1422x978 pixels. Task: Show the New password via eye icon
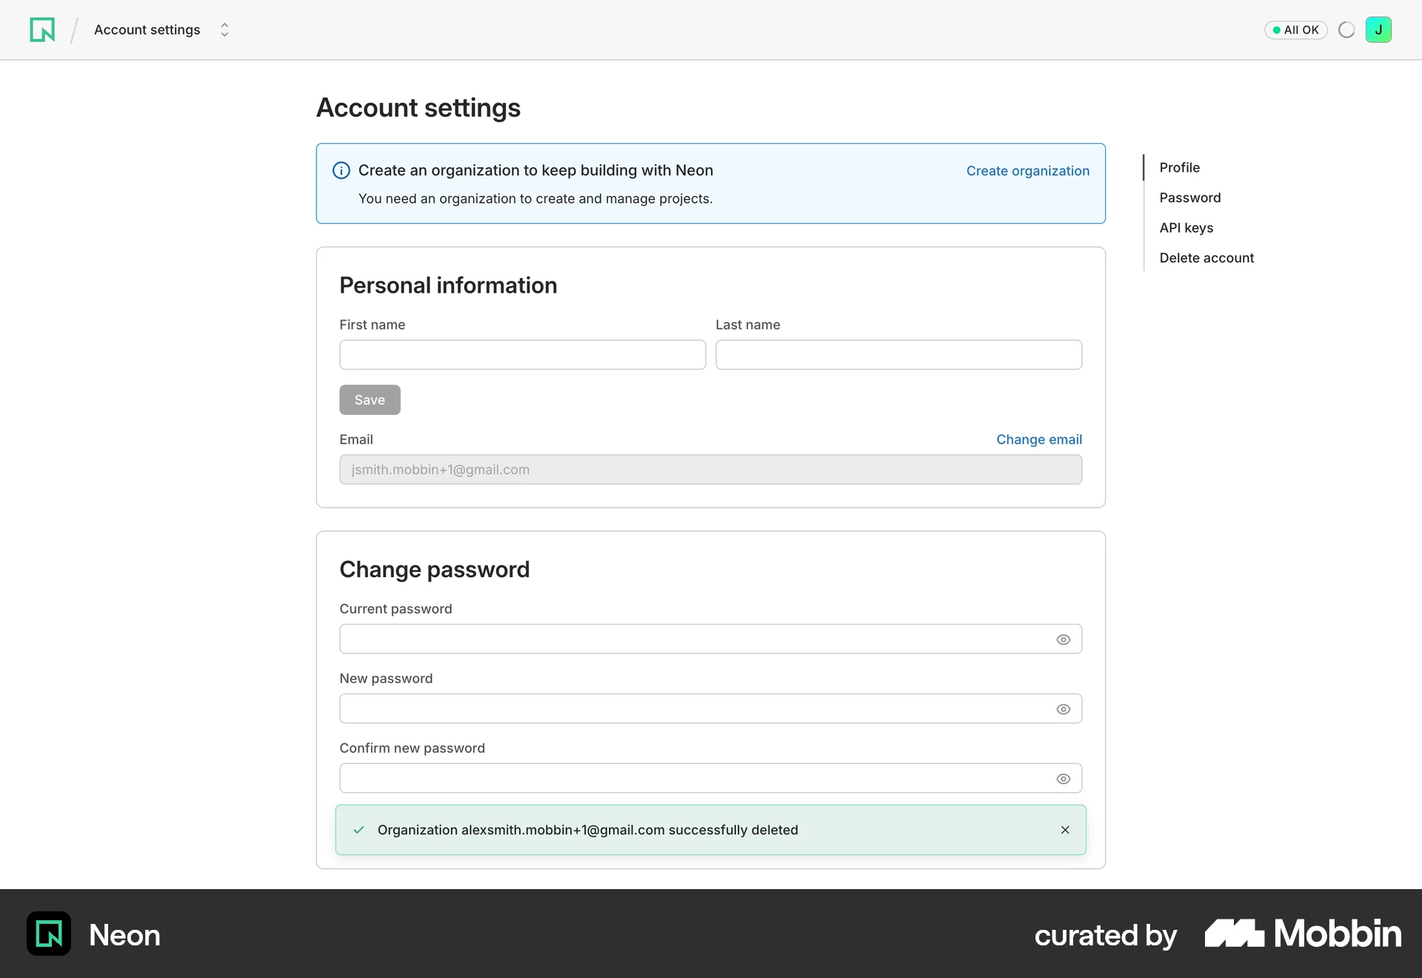(x=1063, y=709)
